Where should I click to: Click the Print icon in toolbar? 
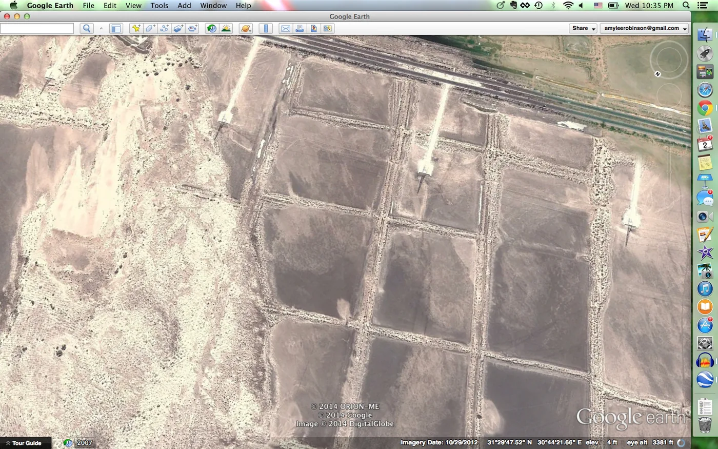point(300,29)
